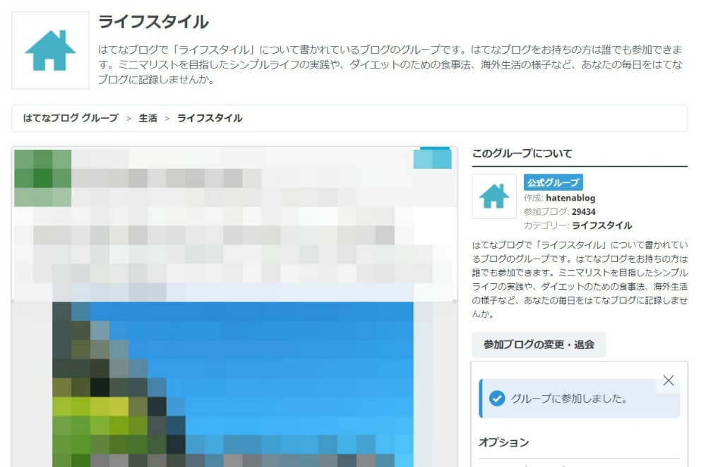Click the checkmark icon in the join confirmation message
Screen dimensions: 723x467
click(x=498, y=398)
